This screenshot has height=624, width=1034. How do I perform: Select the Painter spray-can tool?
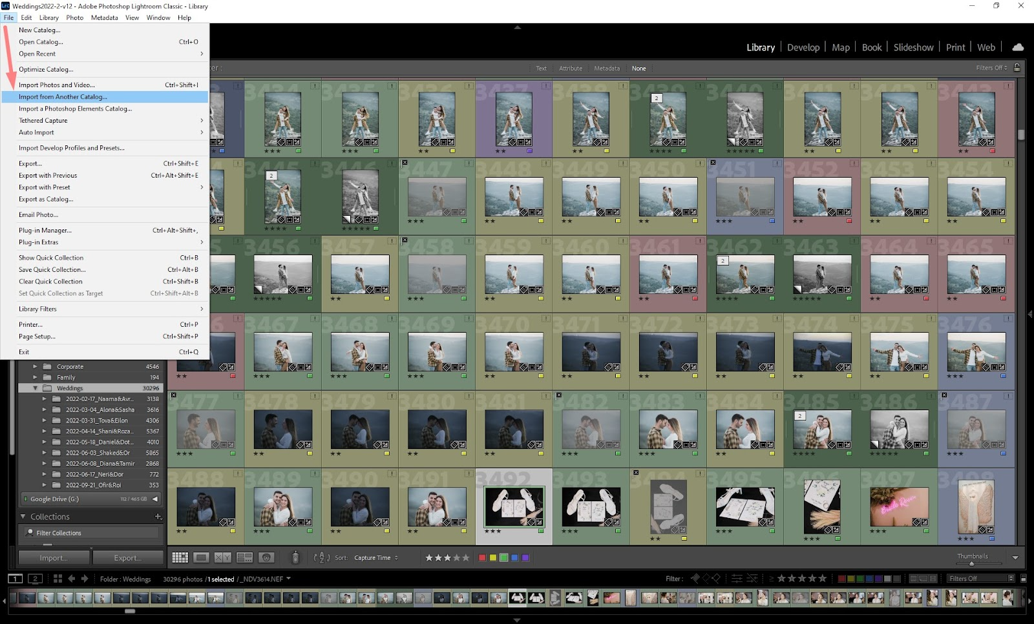click(295, 558)
